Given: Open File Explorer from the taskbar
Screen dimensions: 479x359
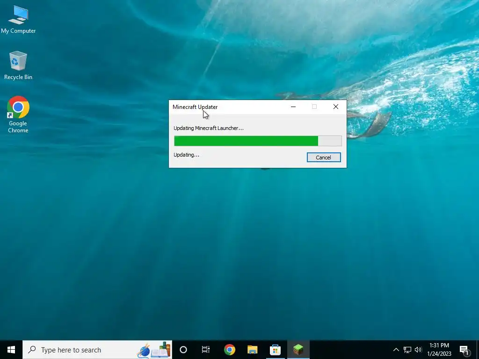Looking at the screenshot, I should (252, 350).
